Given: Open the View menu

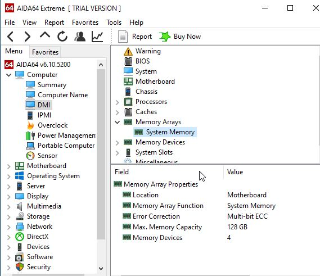Looking at the screenshot, I should [x=29, y=22].
